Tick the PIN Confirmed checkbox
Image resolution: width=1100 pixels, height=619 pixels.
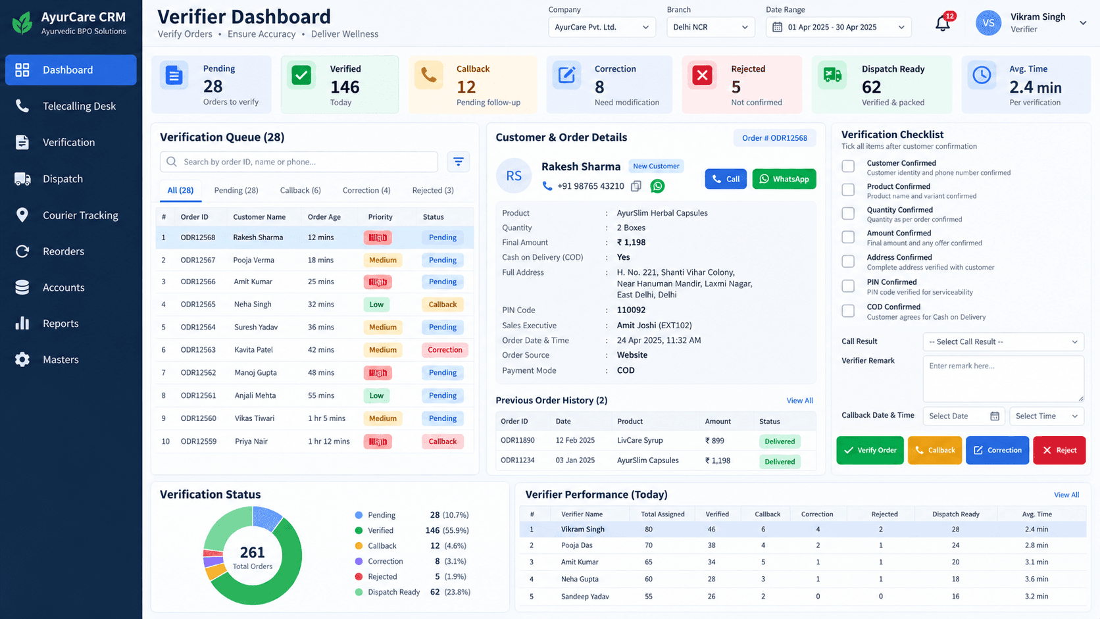[849, 286]
